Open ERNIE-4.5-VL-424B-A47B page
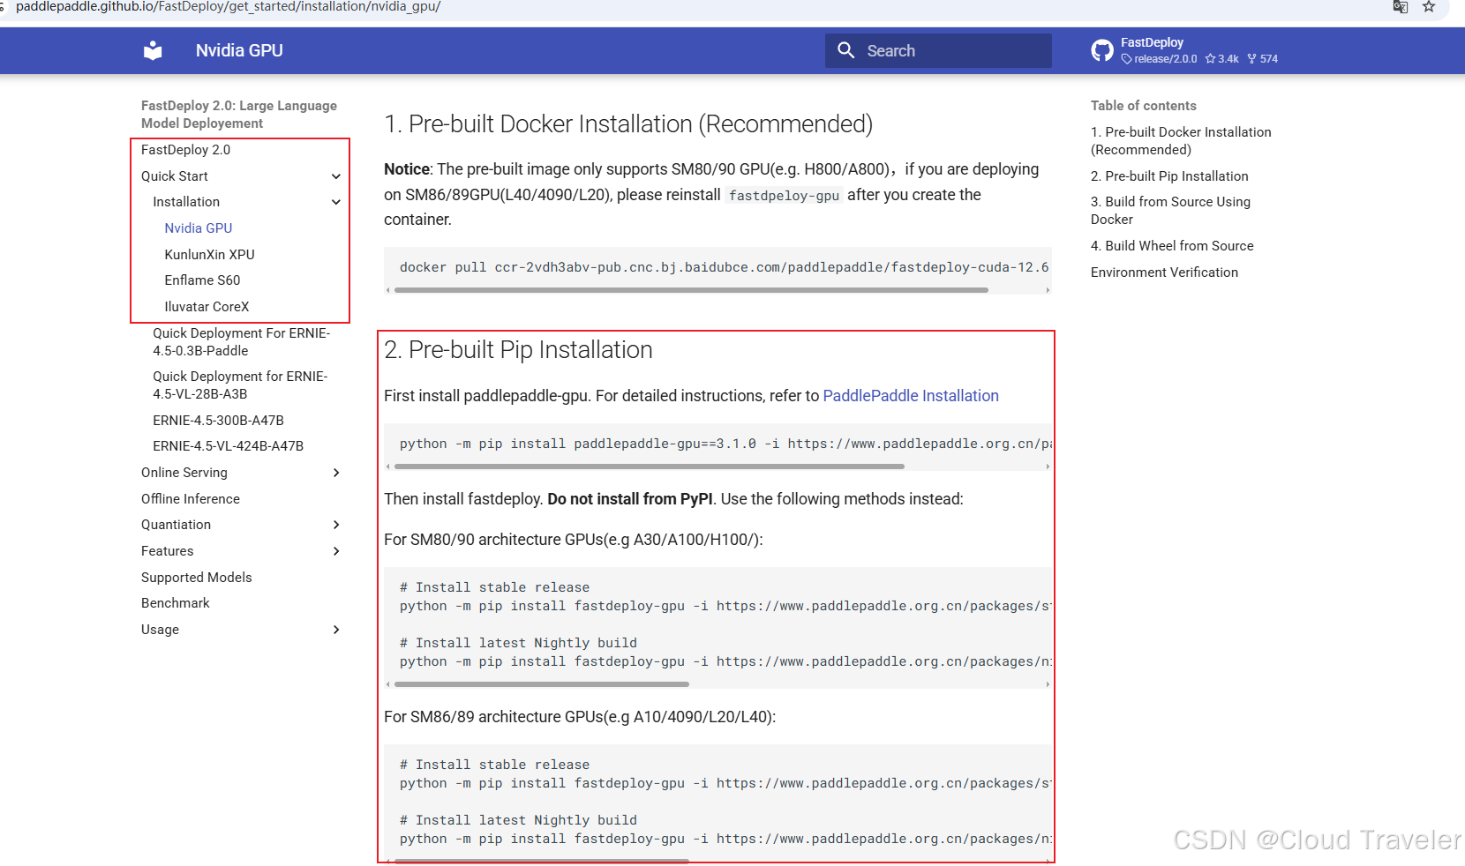Image resolution: width=1465 pixels, height=866 pixels. point(228,446)
